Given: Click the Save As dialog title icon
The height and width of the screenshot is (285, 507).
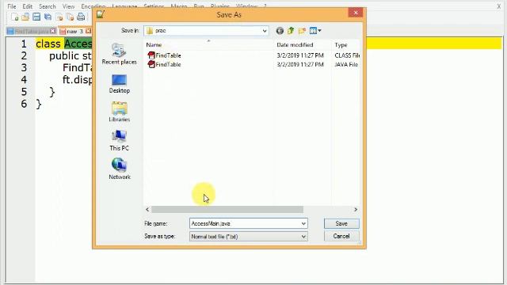Looking at the screenshot, I should 101,14.
